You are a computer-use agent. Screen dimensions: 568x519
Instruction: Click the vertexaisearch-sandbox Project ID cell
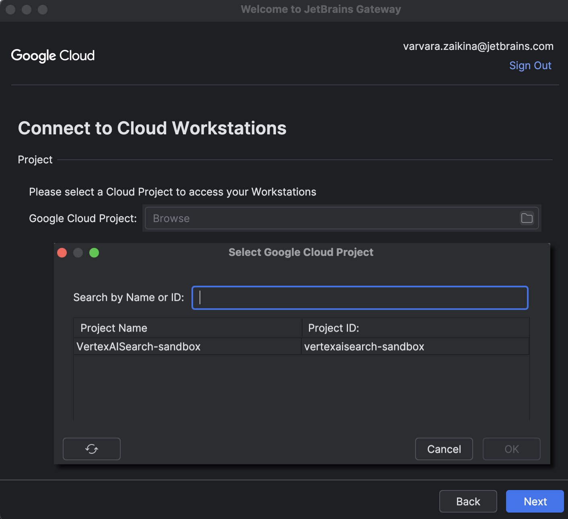point(364,346)
